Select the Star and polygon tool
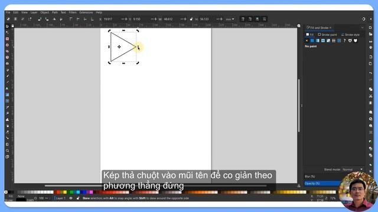 point(7,51)
